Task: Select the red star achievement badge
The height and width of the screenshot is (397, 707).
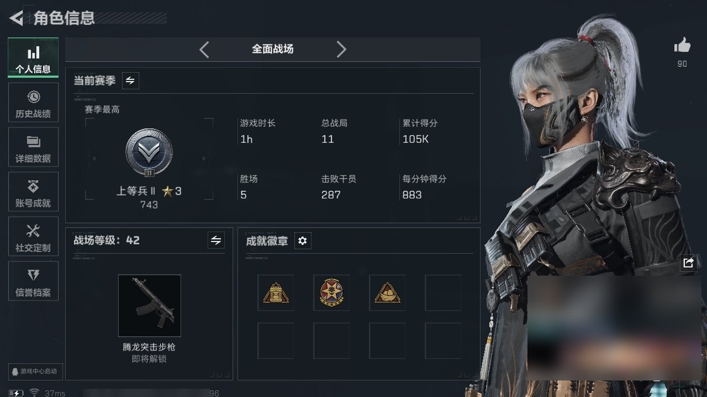Action: [x=331, y=293]
